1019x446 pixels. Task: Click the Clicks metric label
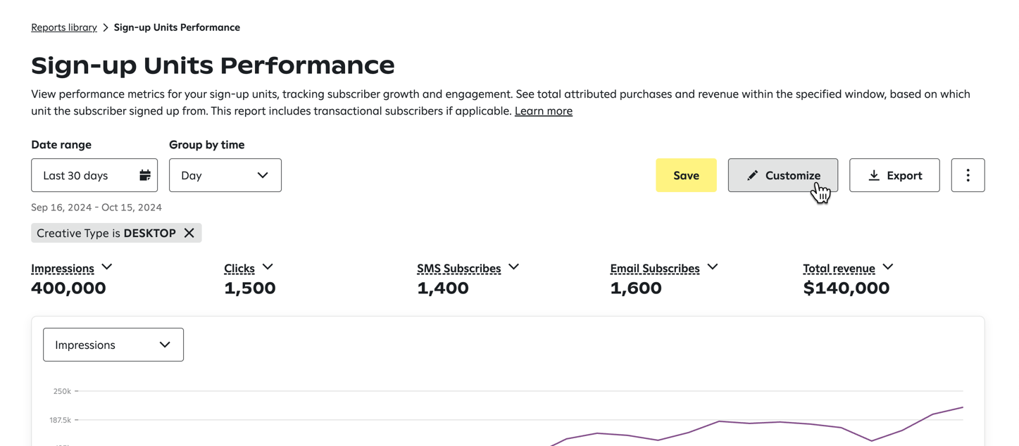[239, 268]
